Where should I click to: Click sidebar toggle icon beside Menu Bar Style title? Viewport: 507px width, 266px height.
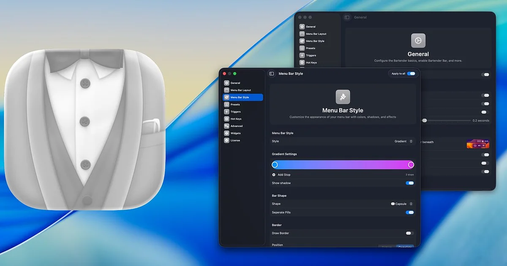pyautogui.click(x=272, y=74)
